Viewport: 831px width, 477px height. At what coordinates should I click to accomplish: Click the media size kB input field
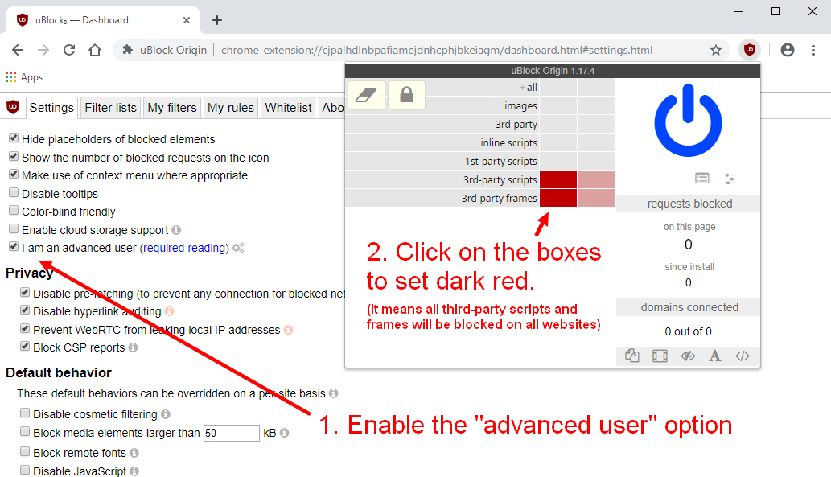click(x=231, y=433)
